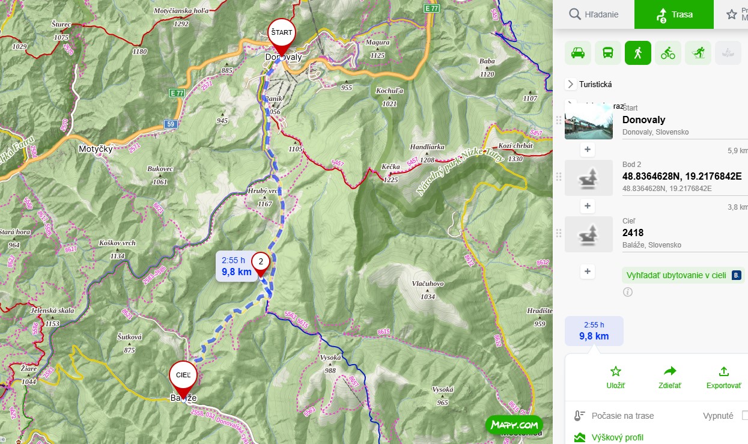Screen dimensions: 748x444
Task: Open the Hľadanie search tab
Action: [594, 14]
